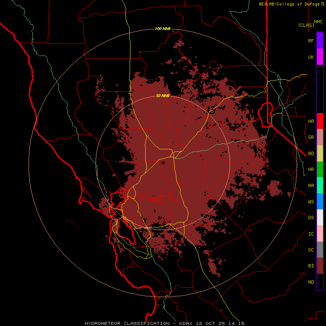Click the '50 NMI' range ring label
326x326 pixels.
(163, 96)
